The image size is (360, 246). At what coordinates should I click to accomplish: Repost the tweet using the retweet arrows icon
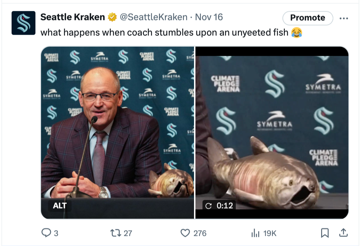point(116,233)
